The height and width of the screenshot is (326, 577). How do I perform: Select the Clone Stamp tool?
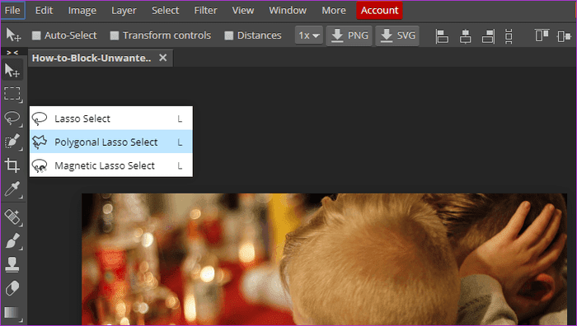[12, 264]
